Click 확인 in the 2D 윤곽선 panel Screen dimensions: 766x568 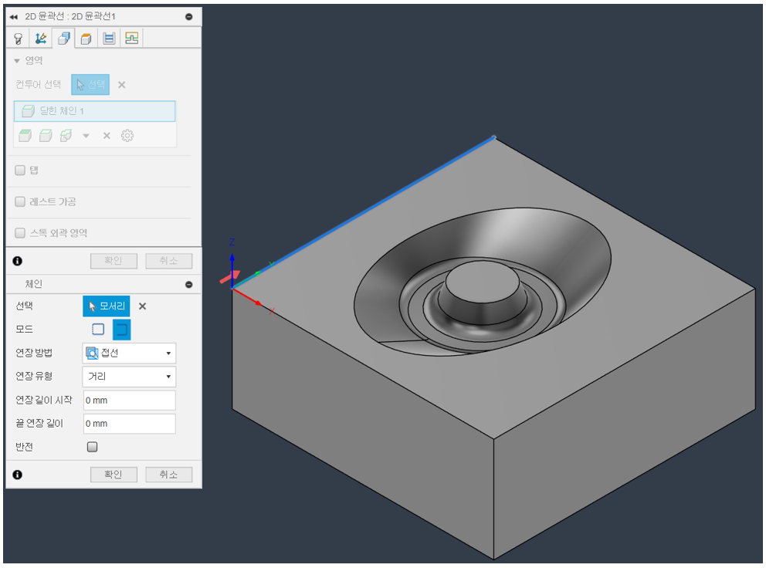point(114,261)
